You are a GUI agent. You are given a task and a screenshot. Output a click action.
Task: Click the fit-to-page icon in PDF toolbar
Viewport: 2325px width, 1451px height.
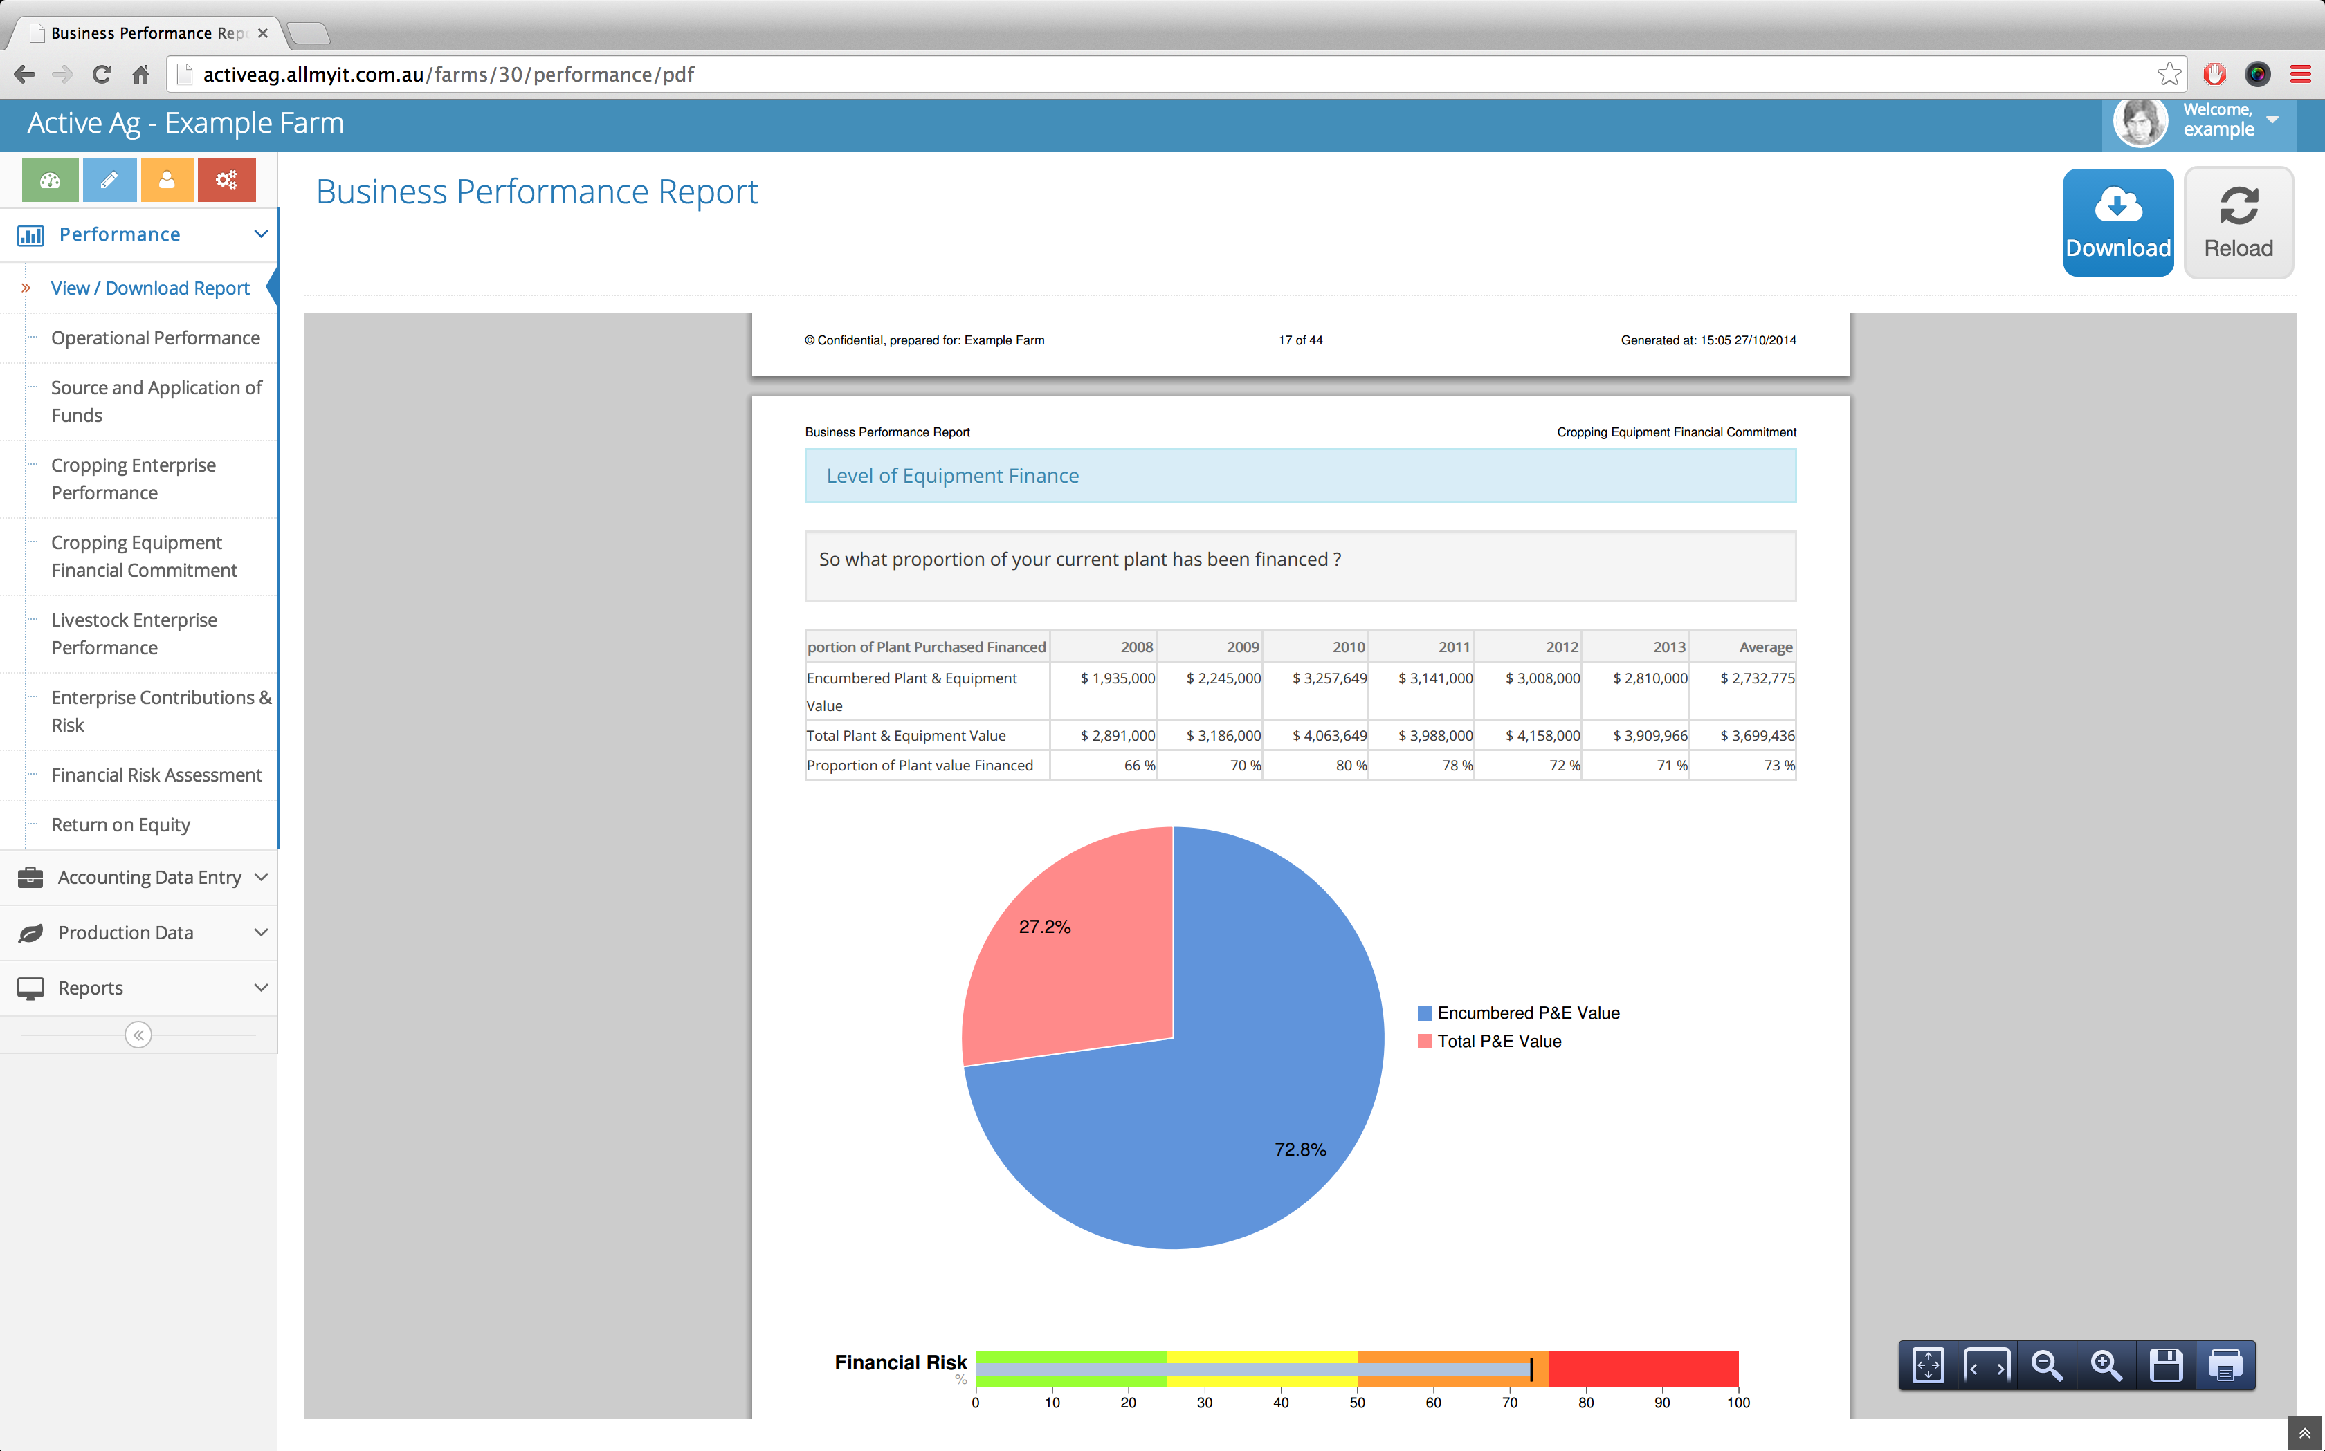click(1928, 1365)
